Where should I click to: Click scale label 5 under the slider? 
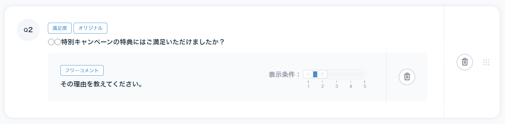[x=365, y=87]
